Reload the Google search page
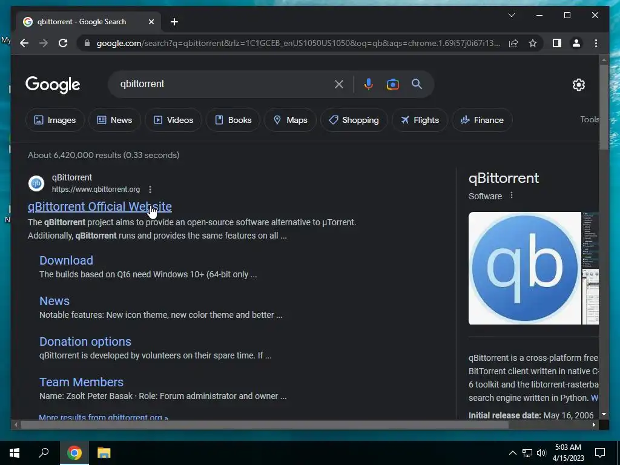Image resolution: width=620 pixels, height=465 pixels. click(x=63, y=43)
